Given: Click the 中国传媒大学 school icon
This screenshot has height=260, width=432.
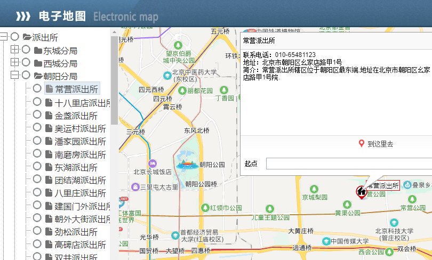Looking at the screenshot, I should pos(326,241).
